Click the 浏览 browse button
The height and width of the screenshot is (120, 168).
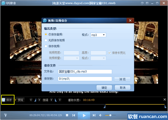click(x=122, y=79)
